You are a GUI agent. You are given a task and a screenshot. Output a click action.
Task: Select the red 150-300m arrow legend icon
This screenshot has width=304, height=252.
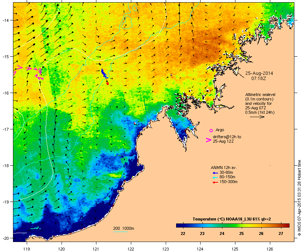tap(215, 182)
